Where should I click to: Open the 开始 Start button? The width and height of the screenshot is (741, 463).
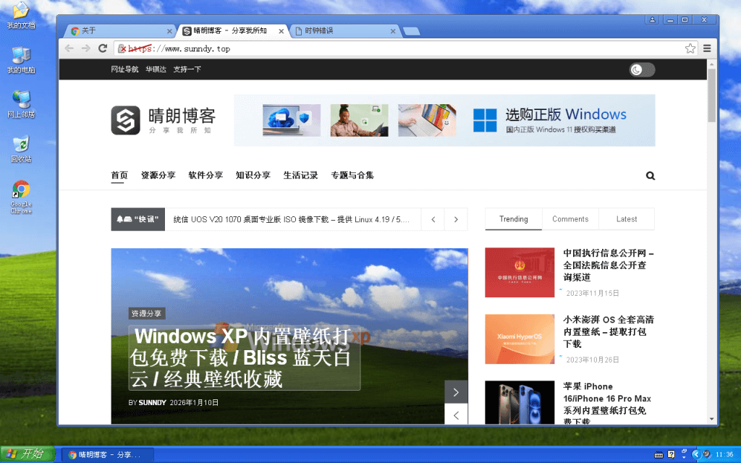27,454
